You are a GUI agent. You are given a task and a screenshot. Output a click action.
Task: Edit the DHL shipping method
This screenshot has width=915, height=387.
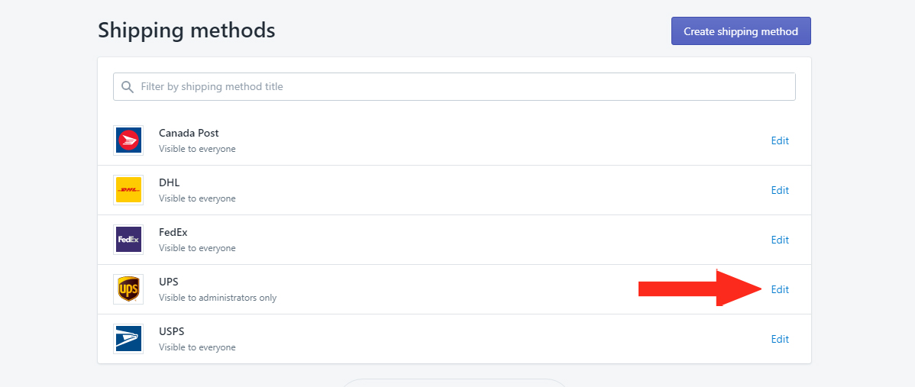780,190
